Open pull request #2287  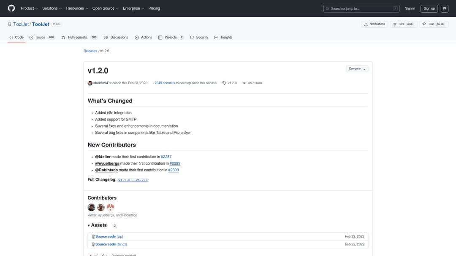tap(166, 157)
